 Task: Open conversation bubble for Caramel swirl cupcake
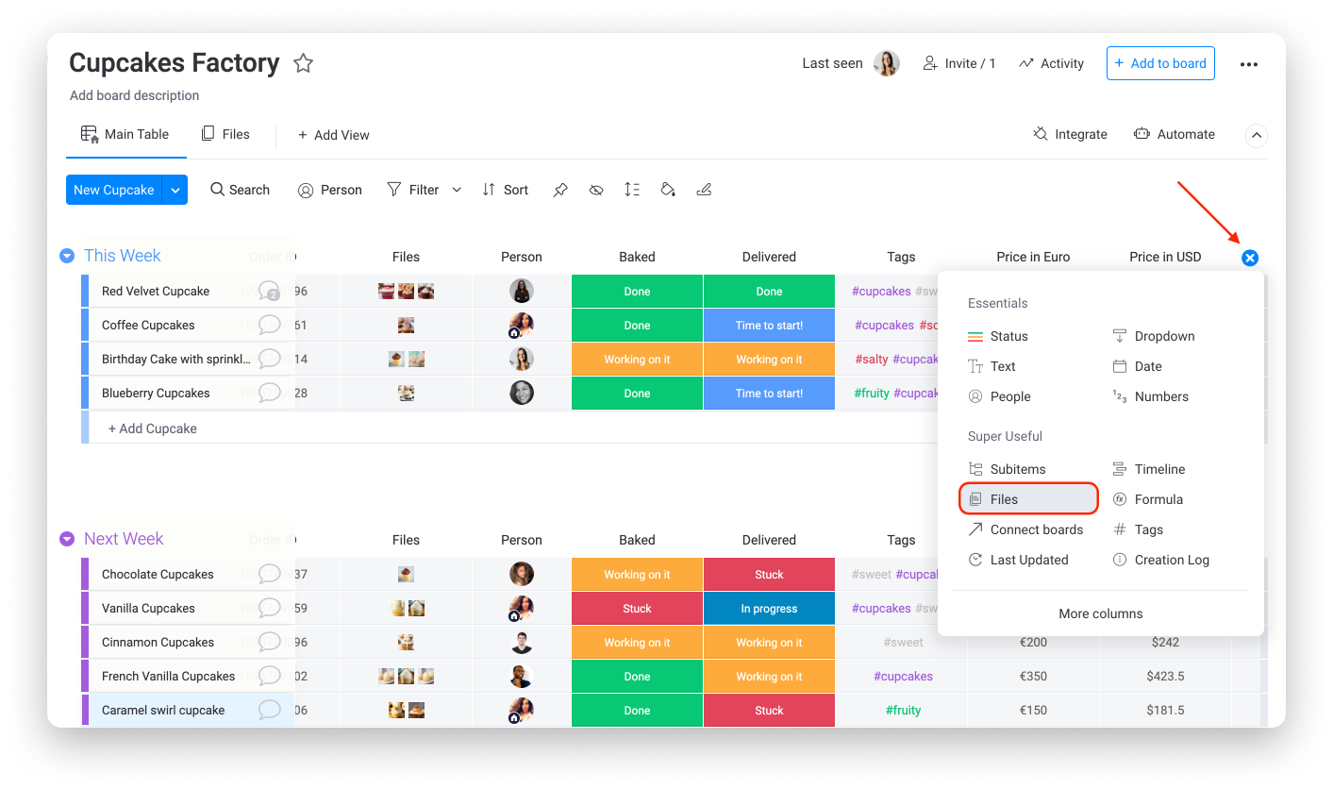(x=270, y=710)
